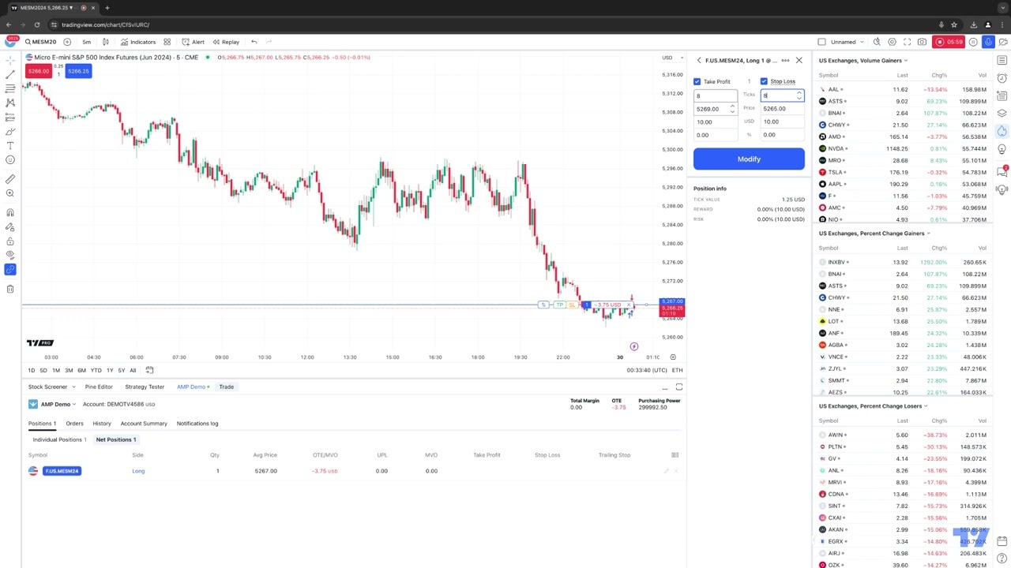
Task: Open the 5m interval selector
Action: pyautogui.click(x=86, y=42)
